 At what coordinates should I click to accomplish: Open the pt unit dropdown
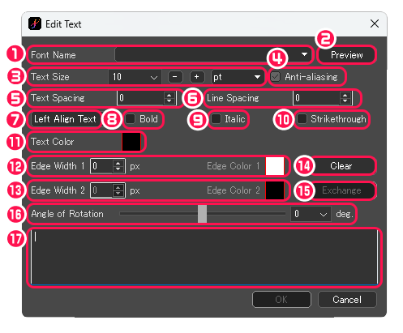tap(237, 77)
